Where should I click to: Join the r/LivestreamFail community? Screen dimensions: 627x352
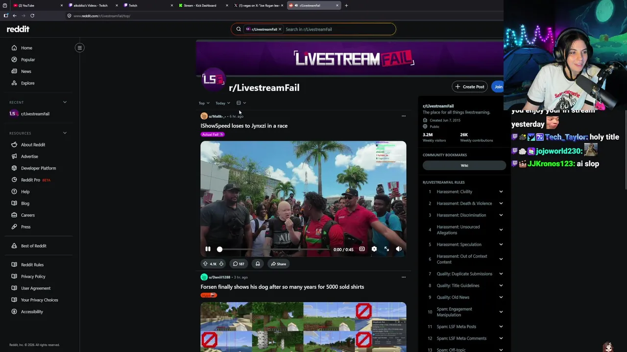(x=498, y=87)
